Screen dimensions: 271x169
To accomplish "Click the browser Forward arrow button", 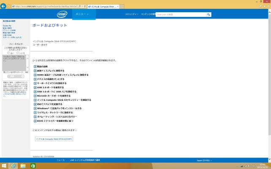I will click(x=9, y=6).
